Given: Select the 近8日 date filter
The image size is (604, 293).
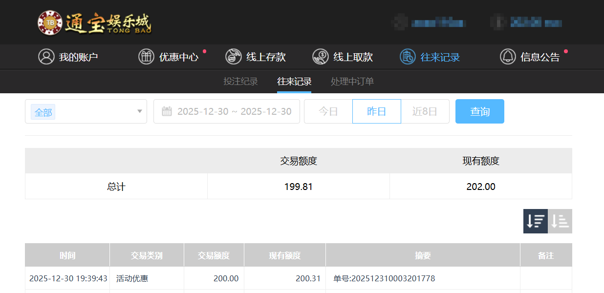Looking at the screenshot, I should pos(425,111).
